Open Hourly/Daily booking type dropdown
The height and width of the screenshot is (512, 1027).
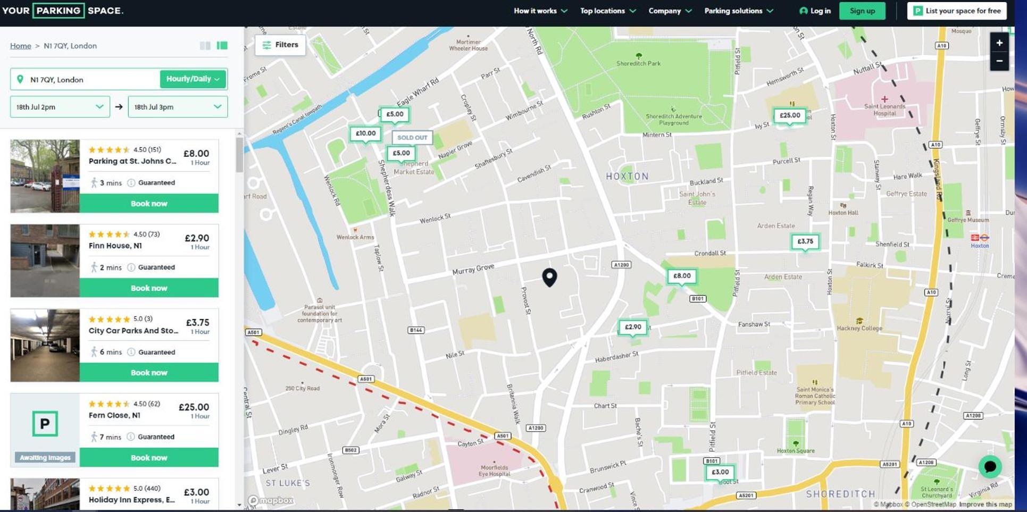[193, 79]
